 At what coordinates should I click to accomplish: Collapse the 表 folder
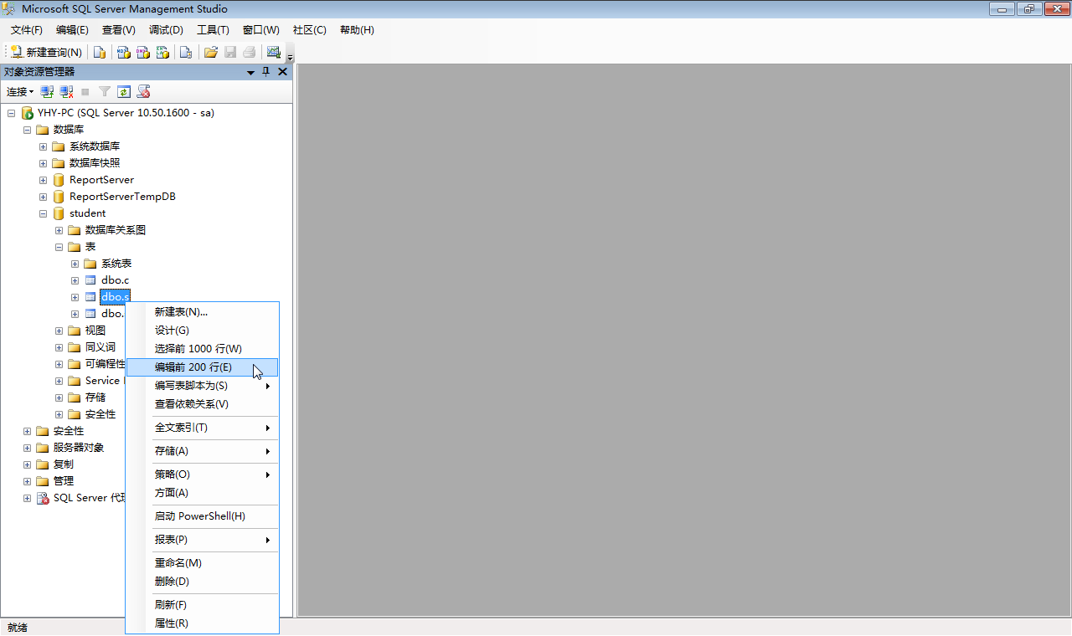pyautogui.click(x=59, y=247)
